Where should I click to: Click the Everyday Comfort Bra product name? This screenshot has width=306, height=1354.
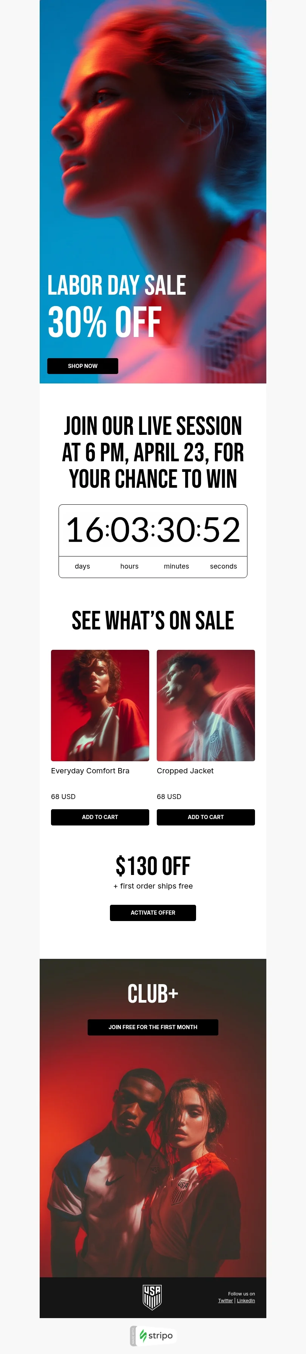pyautogui.click(x=90, y=771)
